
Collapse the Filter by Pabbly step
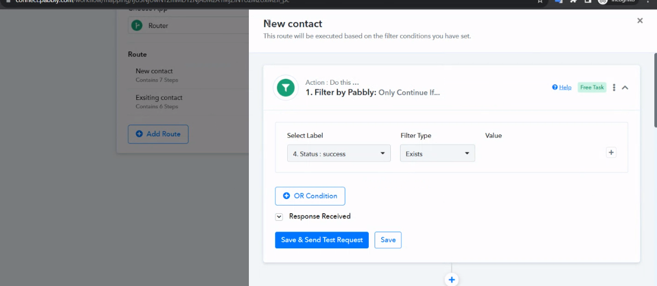625,87
